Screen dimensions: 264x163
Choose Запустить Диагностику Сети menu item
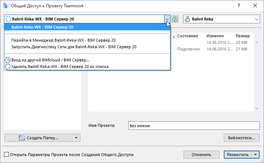(74, 47)
